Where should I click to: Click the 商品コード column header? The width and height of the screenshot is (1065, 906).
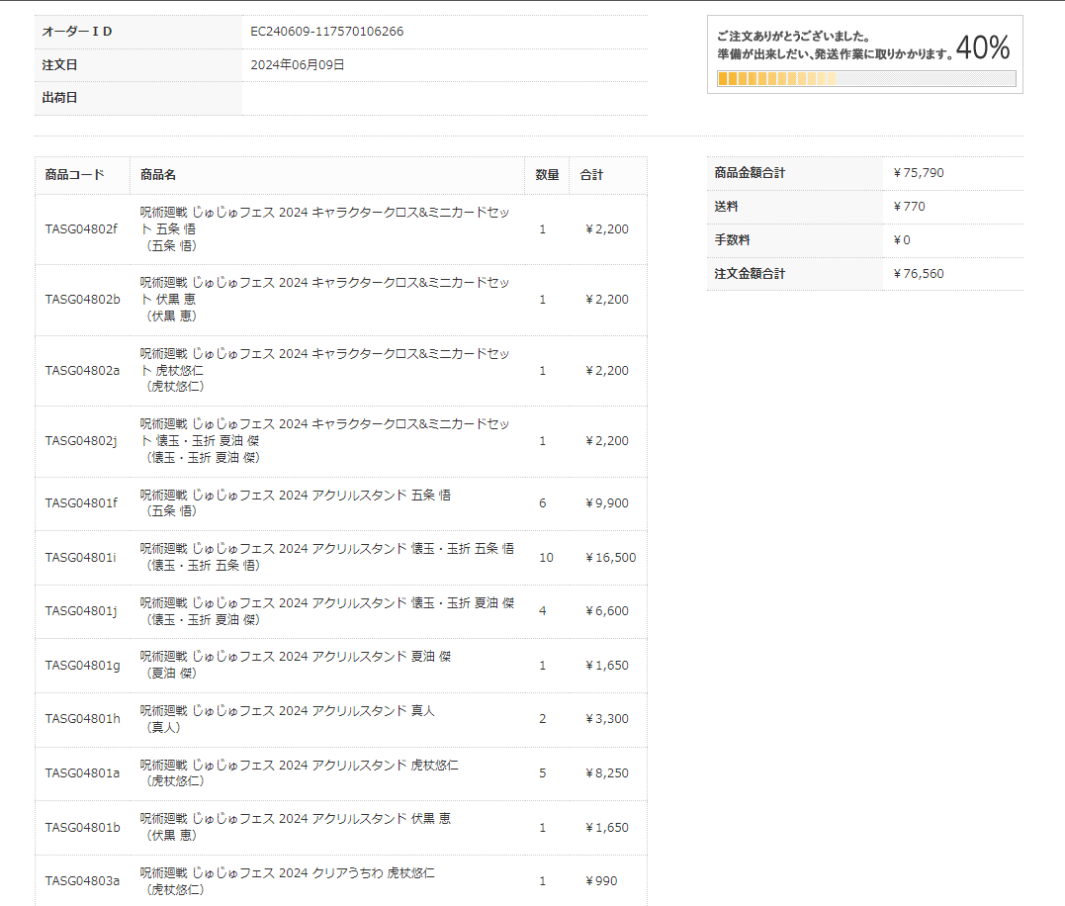coord(75,174)
